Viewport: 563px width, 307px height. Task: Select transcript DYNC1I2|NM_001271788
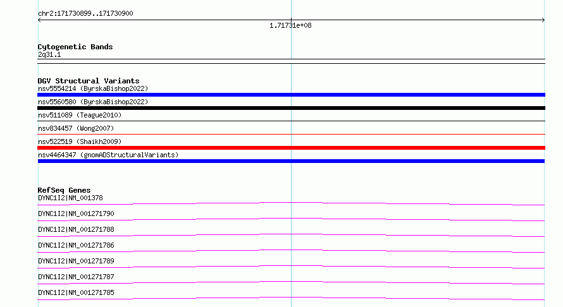tap(76, 229)
